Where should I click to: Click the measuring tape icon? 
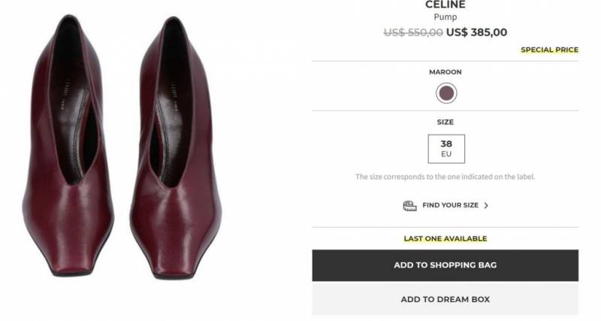[x=409, y=205]
